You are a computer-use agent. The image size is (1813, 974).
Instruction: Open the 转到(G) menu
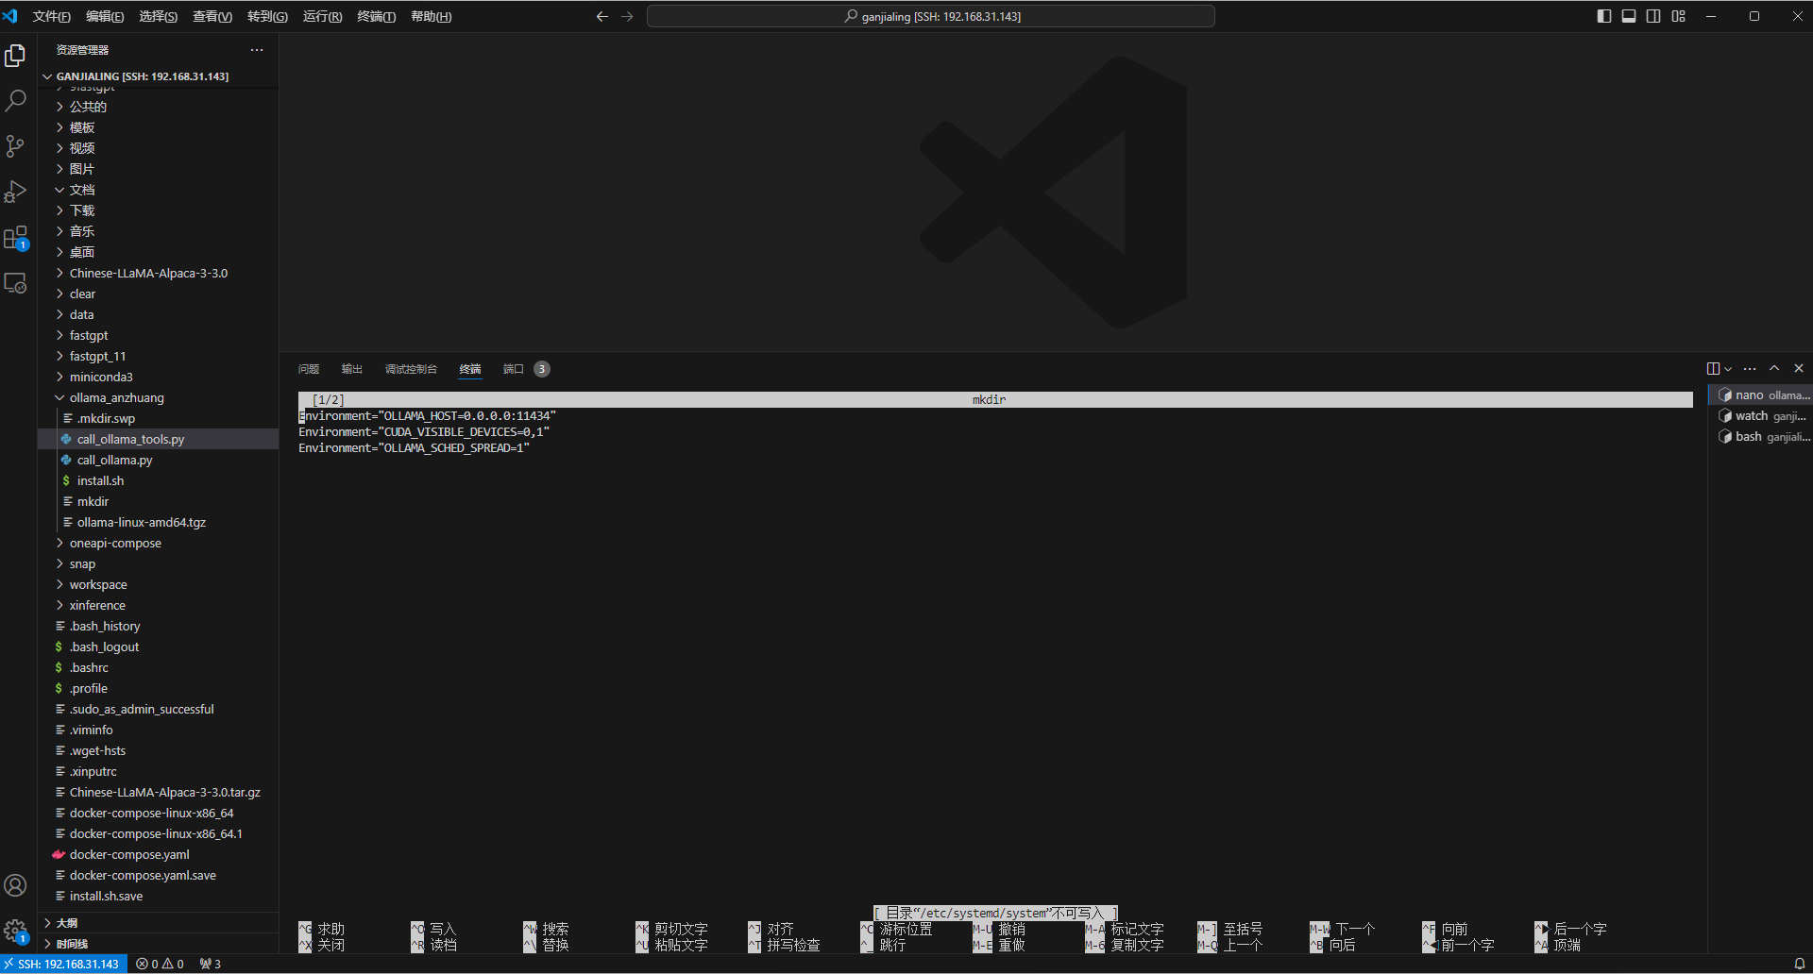pos(267,16)
